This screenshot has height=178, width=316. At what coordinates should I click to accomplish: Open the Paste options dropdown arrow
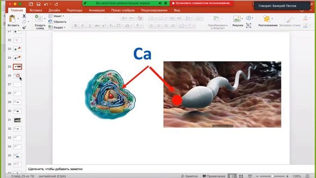18,19
